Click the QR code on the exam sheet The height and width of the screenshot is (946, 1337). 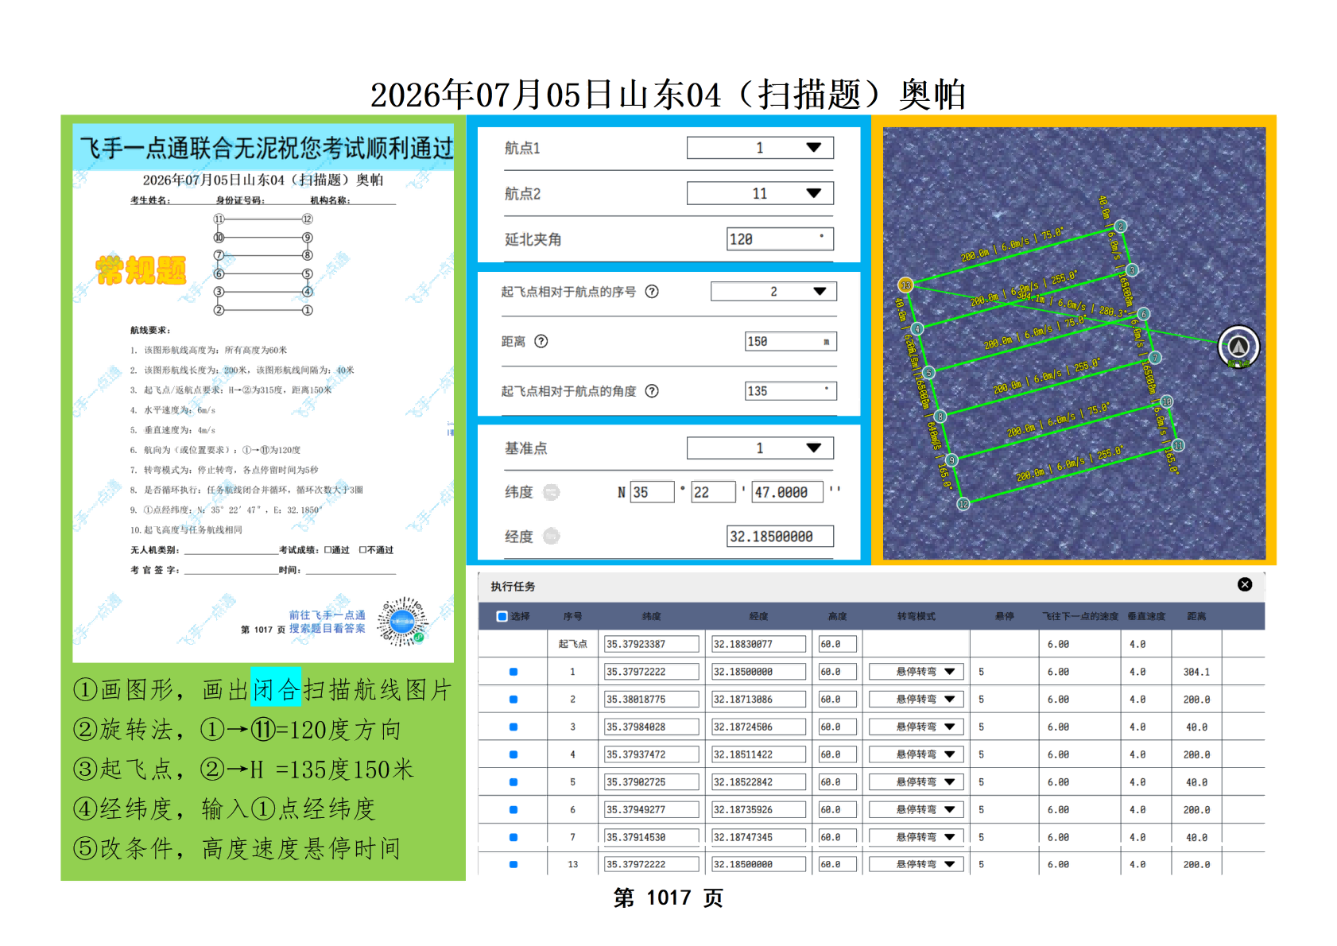[x=403, y=621]
